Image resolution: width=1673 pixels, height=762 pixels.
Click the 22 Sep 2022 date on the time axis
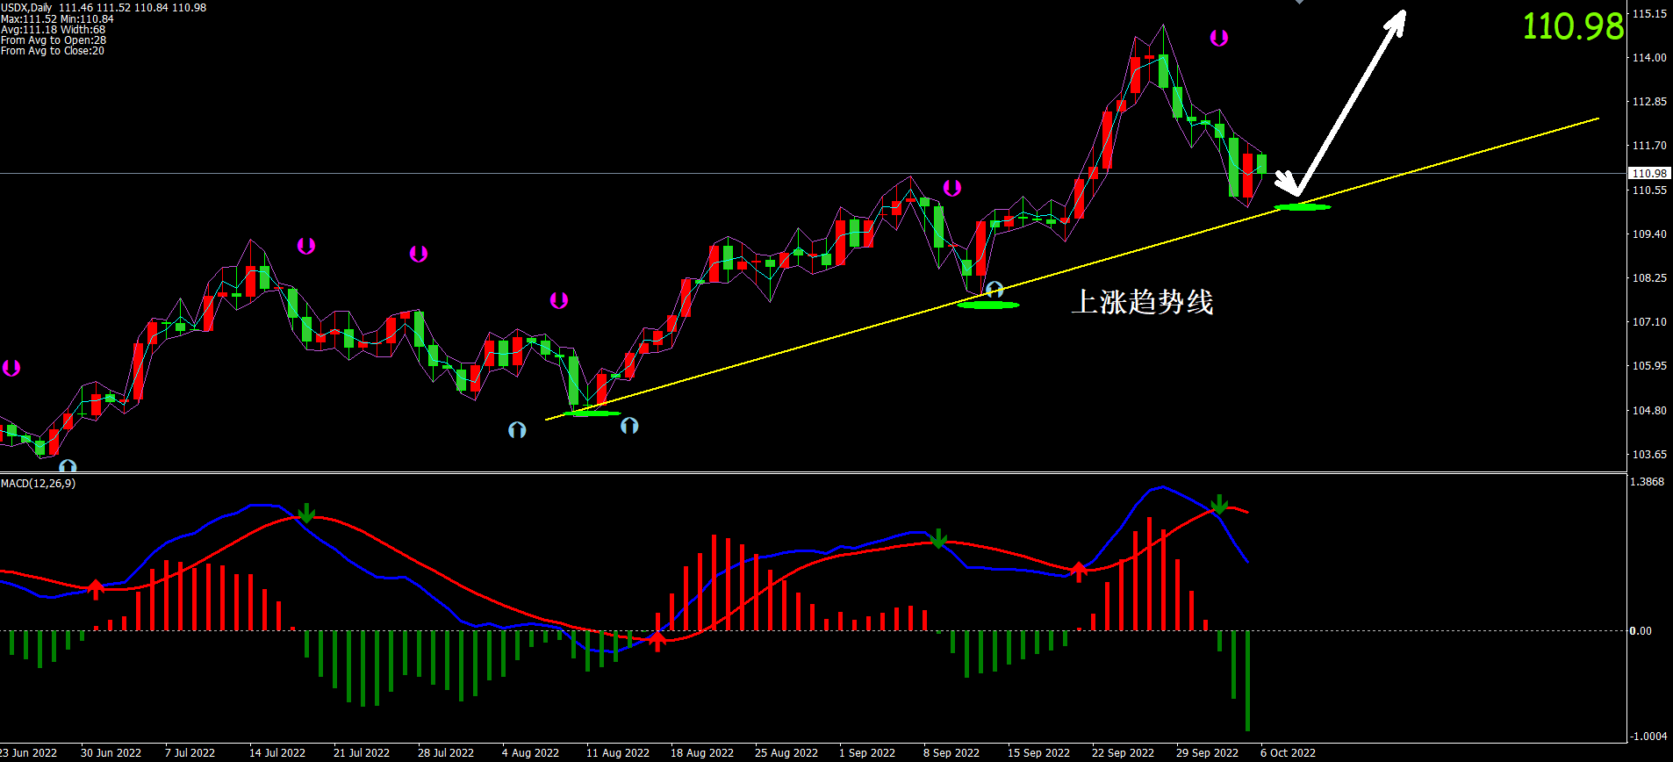tap(1123, 753)
